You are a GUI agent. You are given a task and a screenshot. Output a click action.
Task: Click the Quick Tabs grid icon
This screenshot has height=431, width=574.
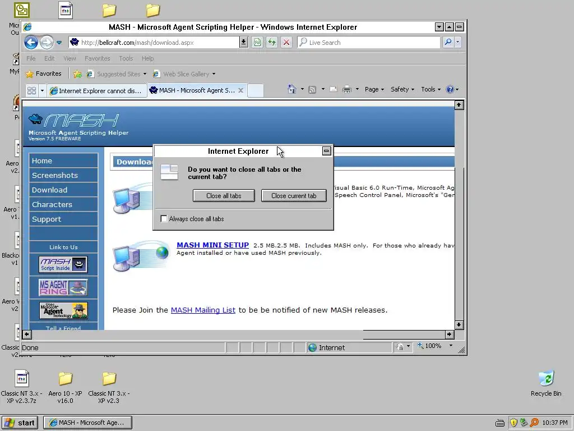32,90
